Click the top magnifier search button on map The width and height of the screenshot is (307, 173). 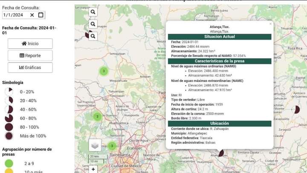93,12
